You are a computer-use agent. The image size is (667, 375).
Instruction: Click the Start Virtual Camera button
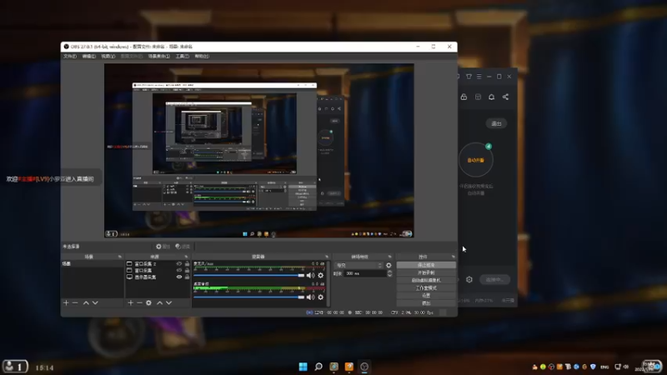(426, 280)
